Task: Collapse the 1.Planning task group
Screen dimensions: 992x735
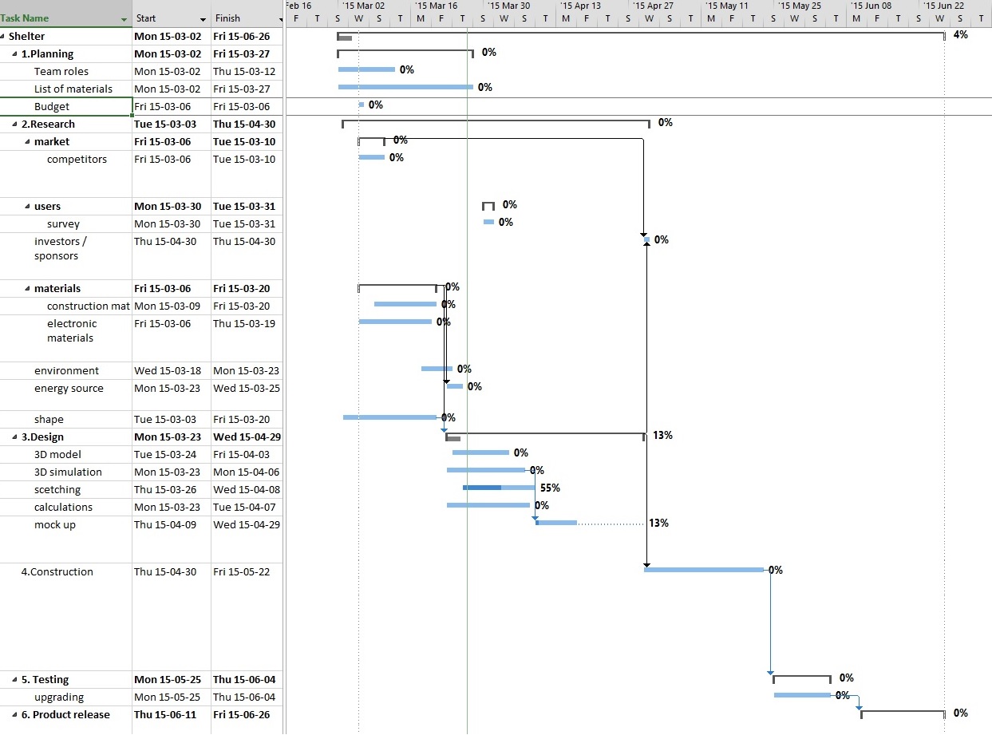Action: click(15, 53)
